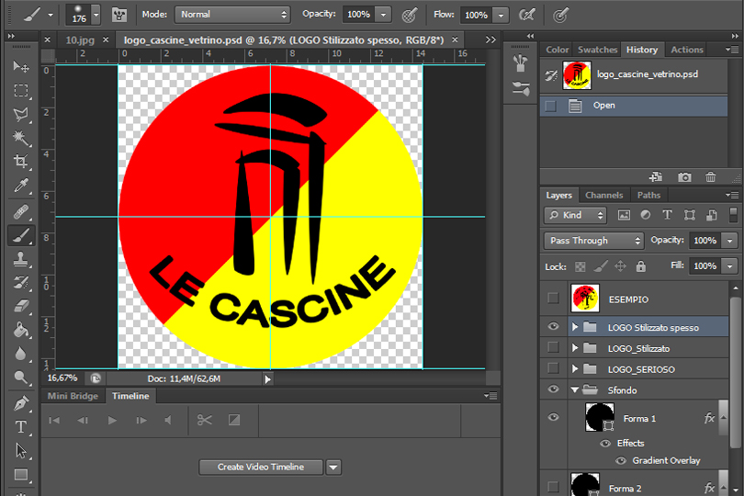Hide the Forma 1 layer
Screen dimensions: 744x496
click(553, 417)
